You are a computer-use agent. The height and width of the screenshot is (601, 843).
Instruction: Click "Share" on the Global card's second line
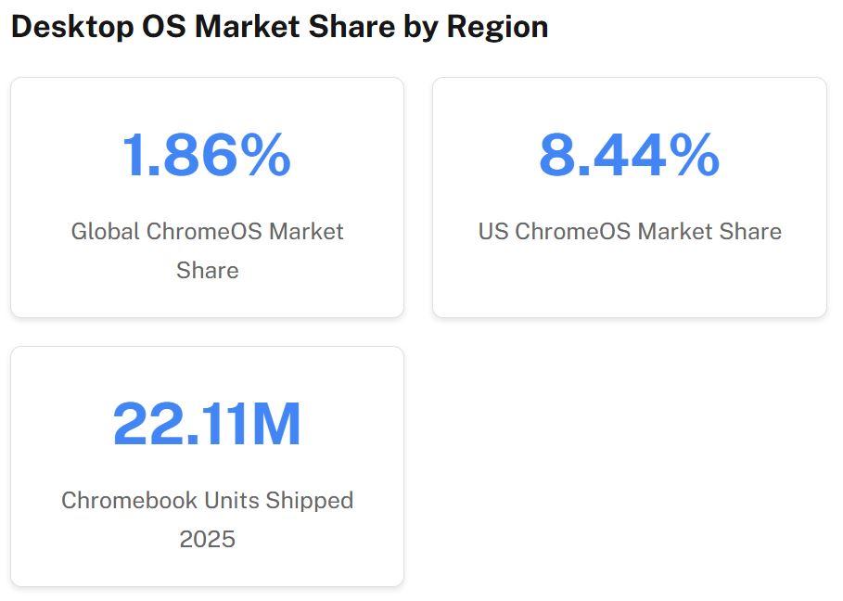point(207,270)
